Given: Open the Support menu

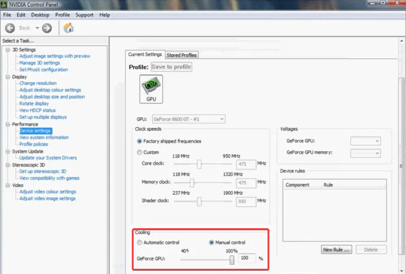Looking at the screenshot, I should pyautogui.click(x=84, y=15).
